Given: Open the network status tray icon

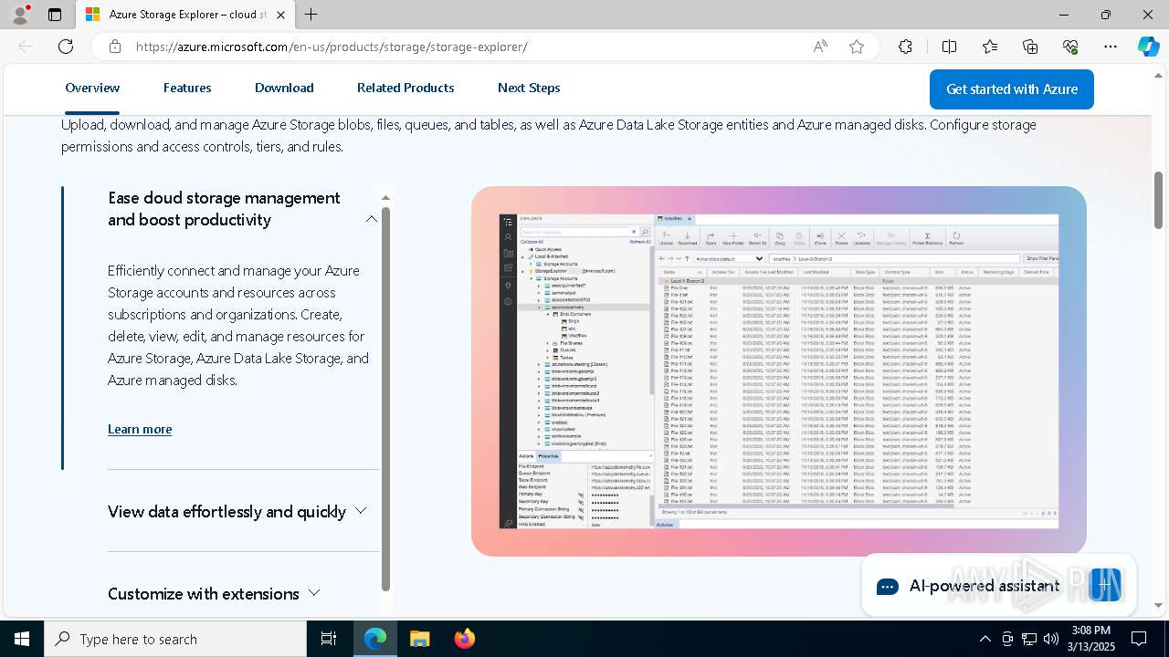Looking at the screenshot, I should (x=1029, y=639).
